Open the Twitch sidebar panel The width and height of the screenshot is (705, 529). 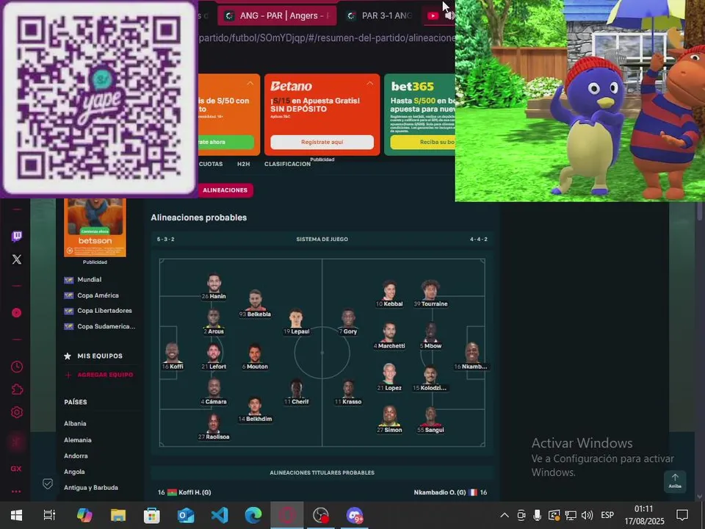pos(17,236)
